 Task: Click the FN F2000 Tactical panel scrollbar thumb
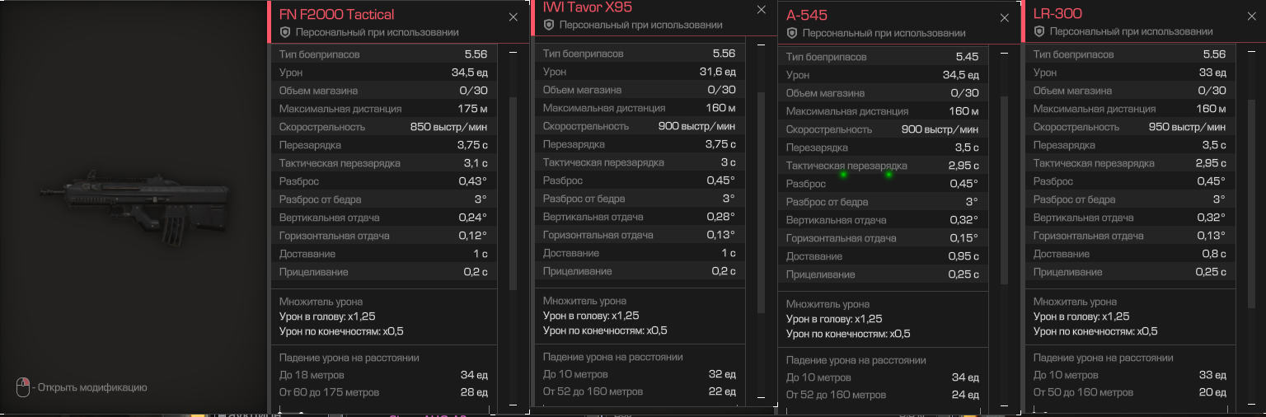pos(513,194)
